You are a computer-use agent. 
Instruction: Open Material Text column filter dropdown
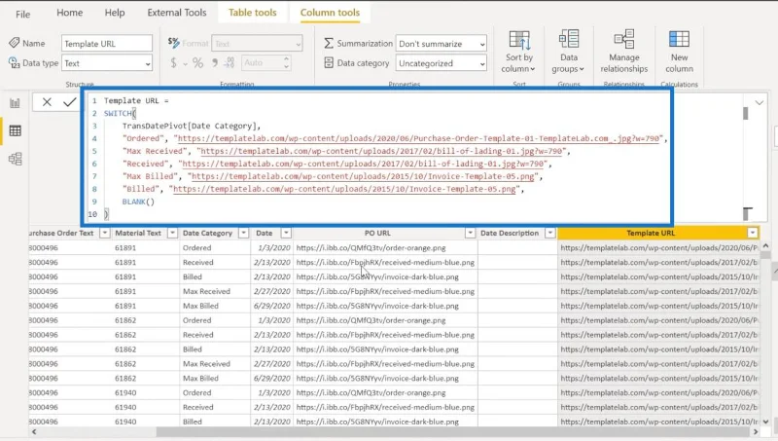click(x=172, y=233)
